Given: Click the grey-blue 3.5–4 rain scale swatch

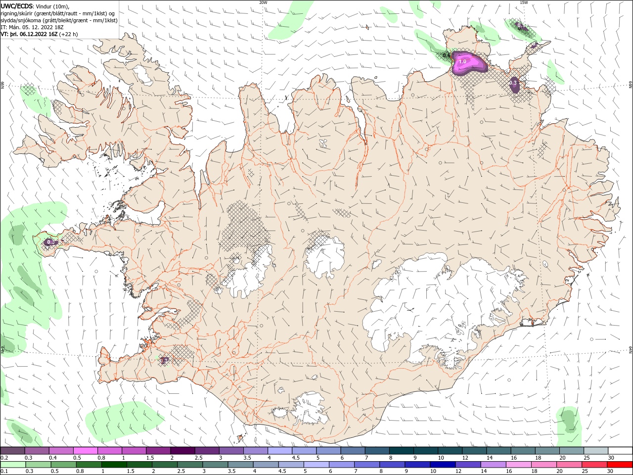Looking at the screenshot, I should [x=240, y=465].
